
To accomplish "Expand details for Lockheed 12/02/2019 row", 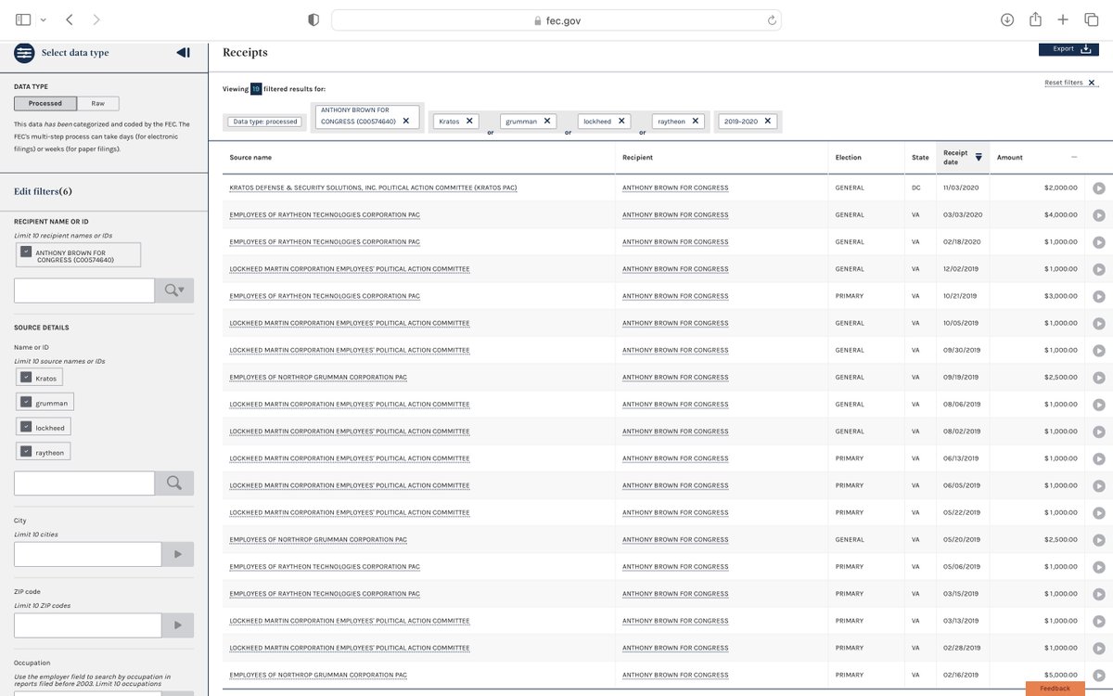I will (1098, 269).
